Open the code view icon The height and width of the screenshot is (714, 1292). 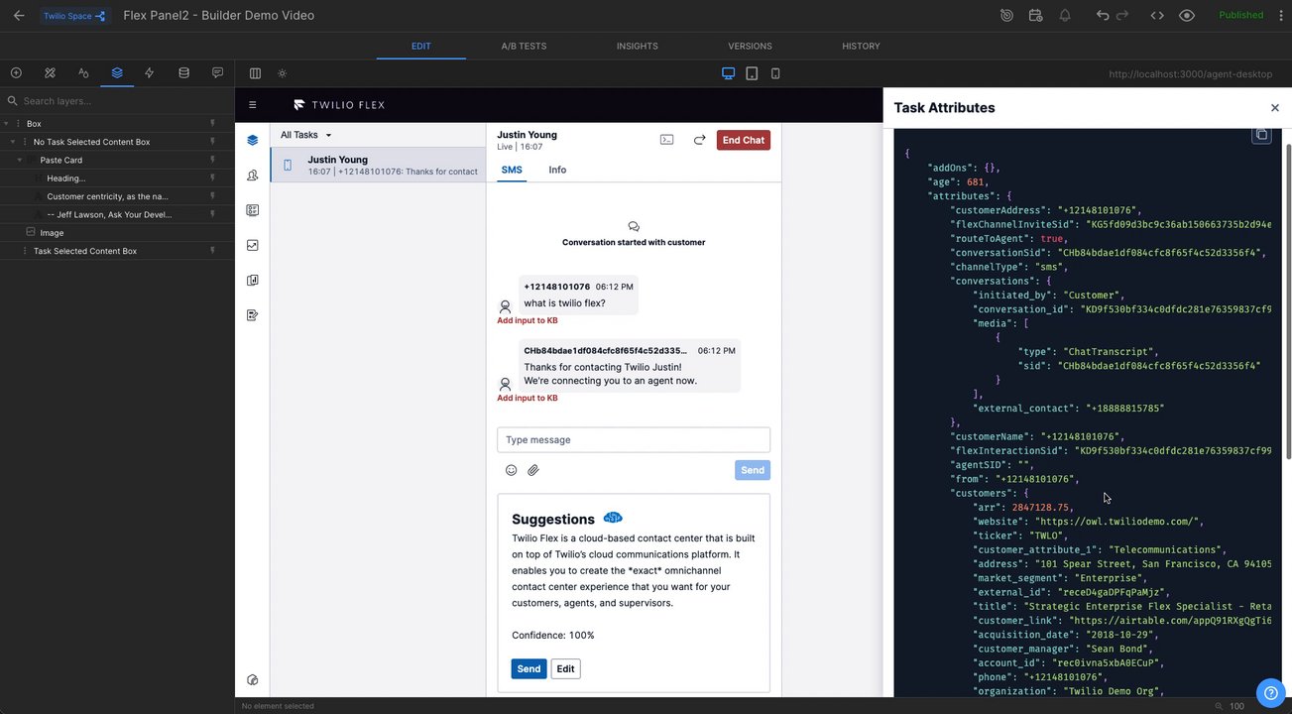coord(1157,16)
